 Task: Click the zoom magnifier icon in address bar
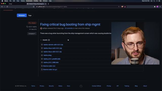tap(119, 7)
